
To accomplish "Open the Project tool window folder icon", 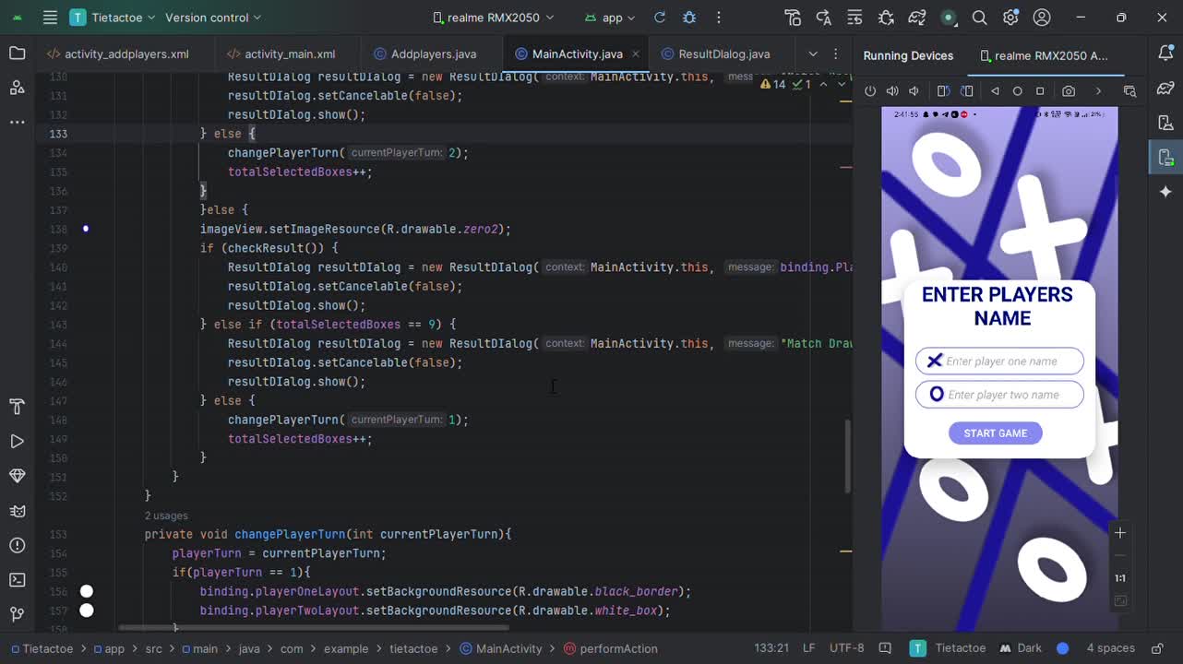I will (x=17, y=53).
